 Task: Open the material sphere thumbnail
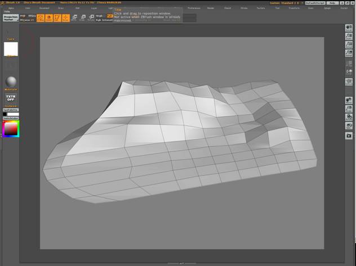11,82
